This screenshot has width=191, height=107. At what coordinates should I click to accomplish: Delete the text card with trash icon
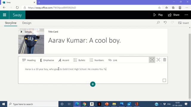click(x=164, y=60)
